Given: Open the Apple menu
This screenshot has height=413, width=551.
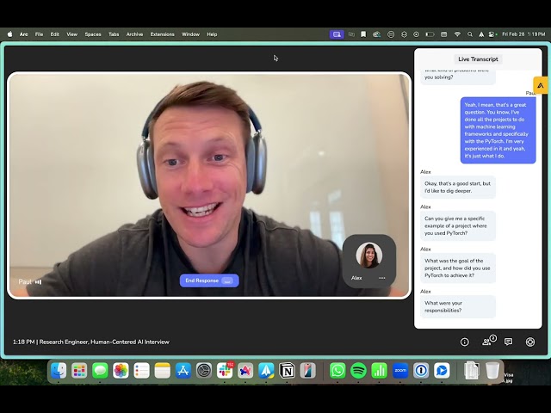Looking at the screenshot, I should [x=9, y=34].
